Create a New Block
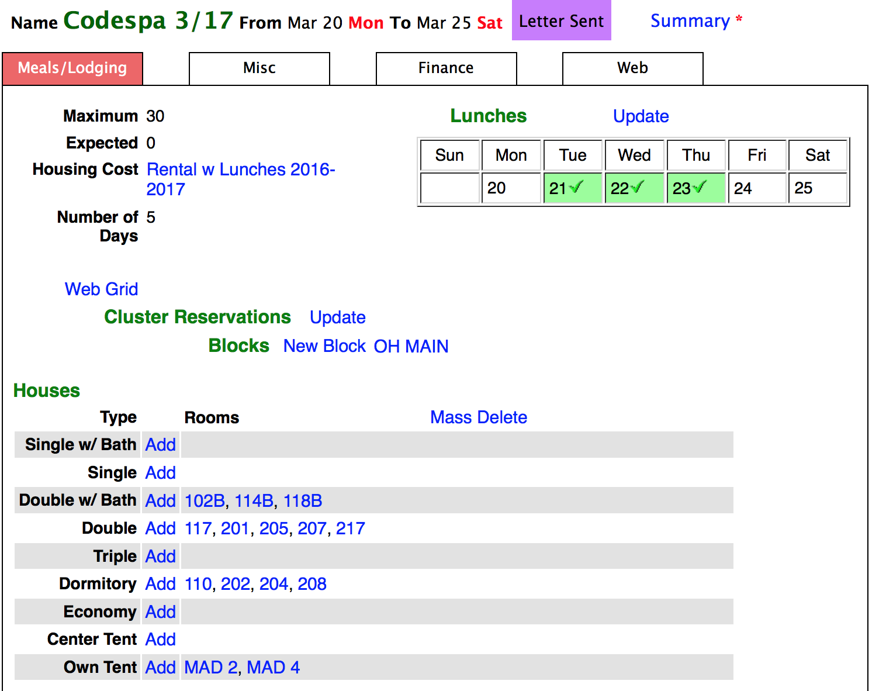 [324, 346]
